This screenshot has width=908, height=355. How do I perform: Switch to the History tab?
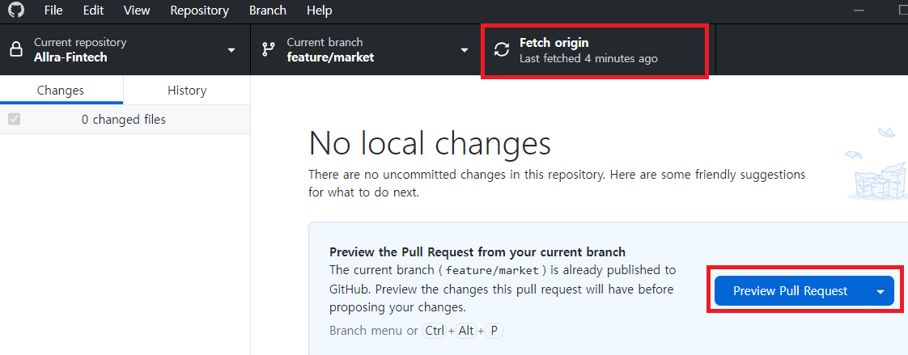[x=186, y=91]
